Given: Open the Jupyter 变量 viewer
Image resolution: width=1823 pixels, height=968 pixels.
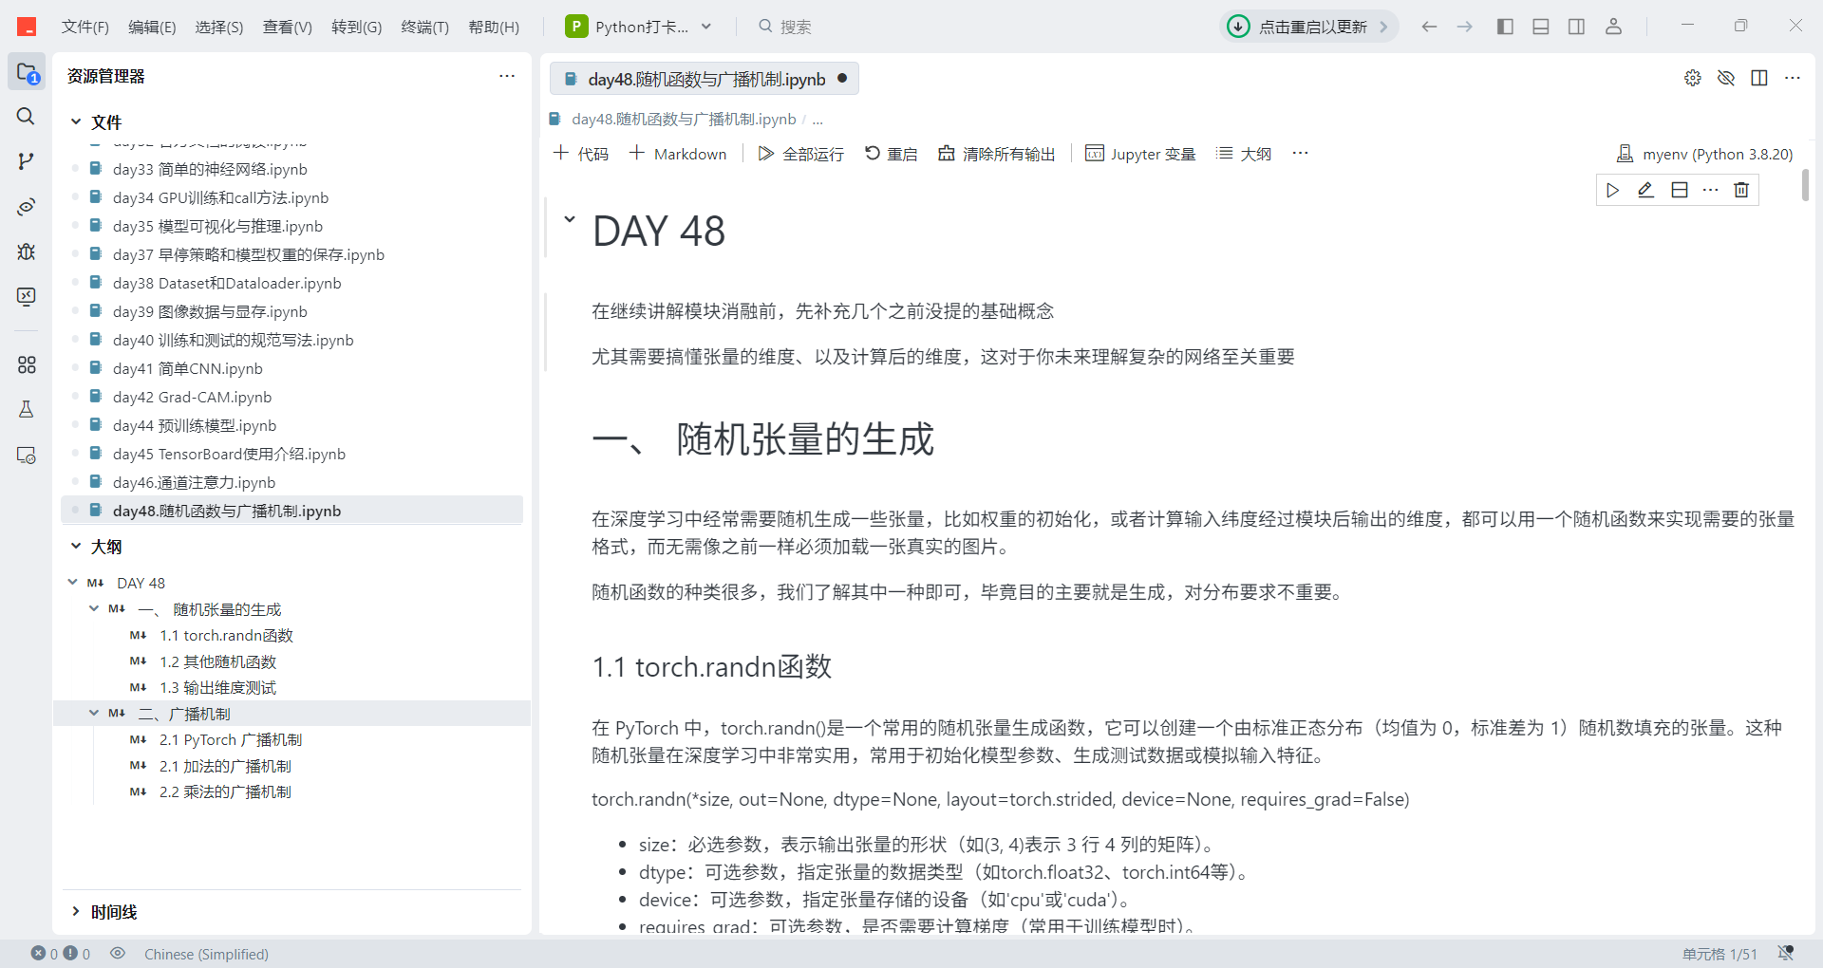Looking at the screenshot, I should (1139, 153).
